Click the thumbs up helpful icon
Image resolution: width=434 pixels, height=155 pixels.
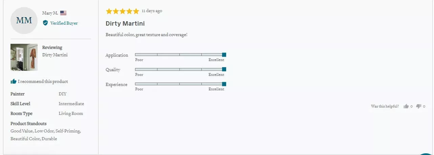pyautogui.click(x=406, y=106)
